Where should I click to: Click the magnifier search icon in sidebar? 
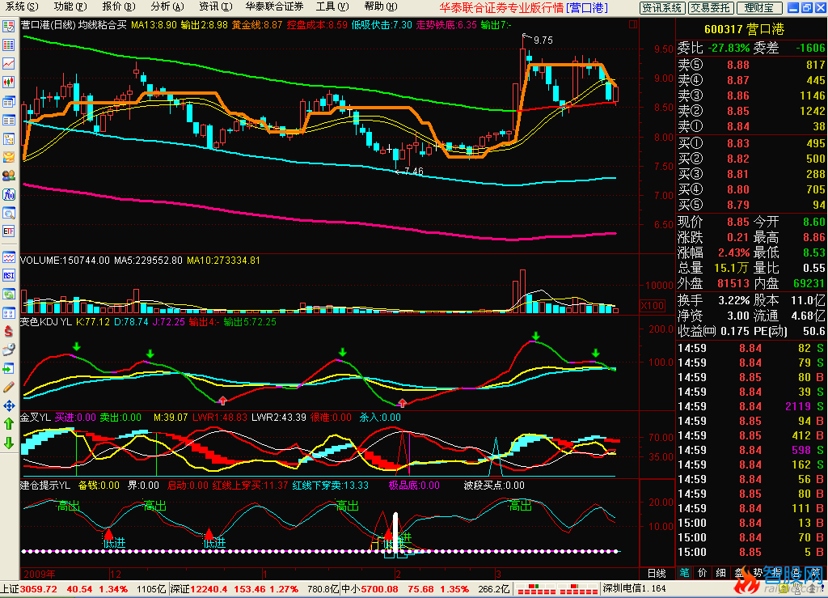(9, 213)
